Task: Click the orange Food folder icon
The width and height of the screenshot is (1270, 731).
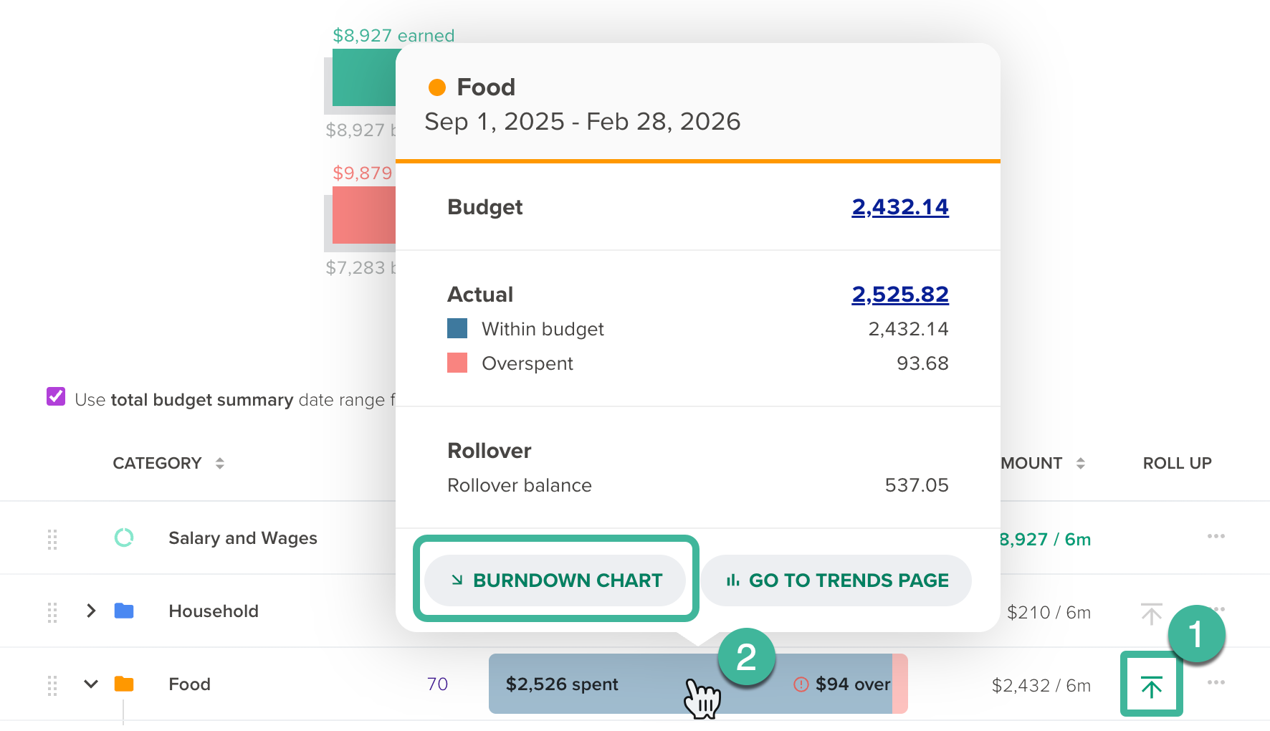Action: [124, 684]
